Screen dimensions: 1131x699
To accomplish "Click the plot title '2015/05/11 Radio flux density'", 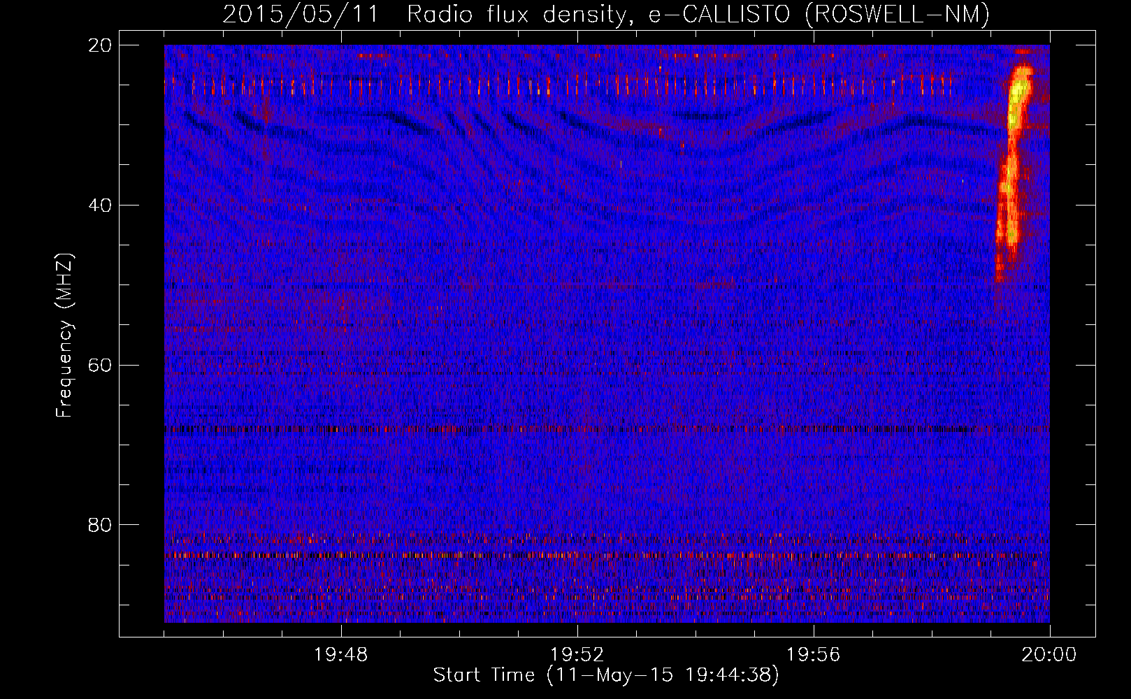I will click(x=428, y=14).
